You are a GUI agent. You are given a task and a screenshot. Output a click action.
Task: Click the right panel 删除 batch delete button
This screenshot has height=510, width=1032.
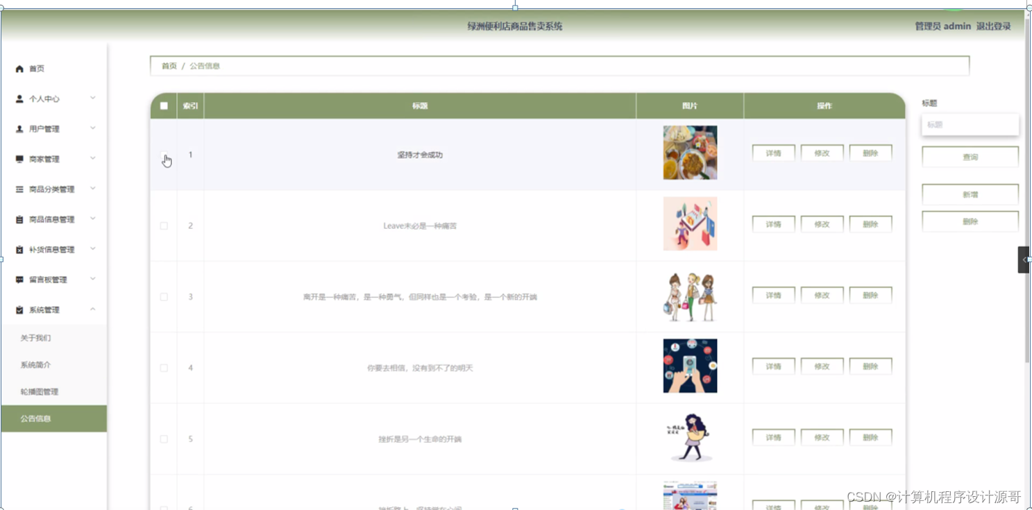[x=970, y=222]
